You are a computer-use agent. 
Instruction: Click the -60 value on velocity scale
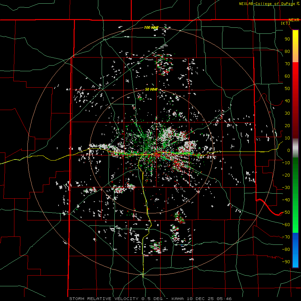[286, 225]
